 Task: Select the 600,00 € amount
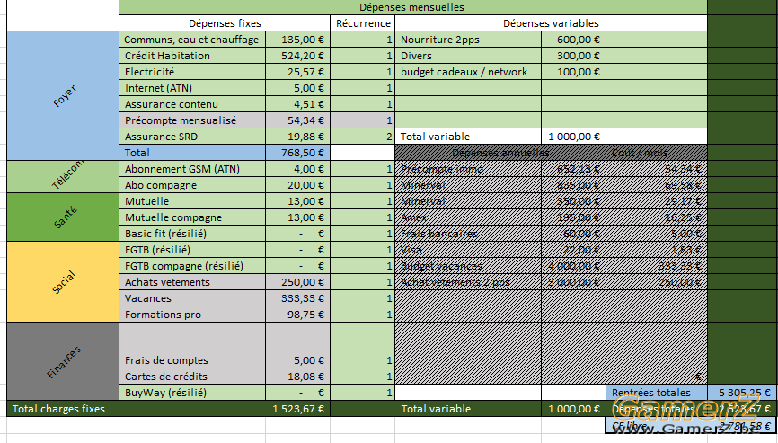pos(573,40)
